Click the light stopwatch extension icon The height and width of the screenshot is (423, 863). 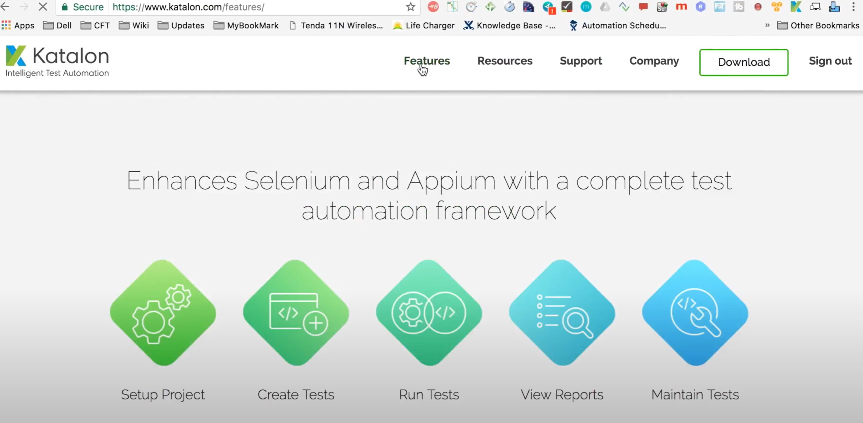pos(471,7)
